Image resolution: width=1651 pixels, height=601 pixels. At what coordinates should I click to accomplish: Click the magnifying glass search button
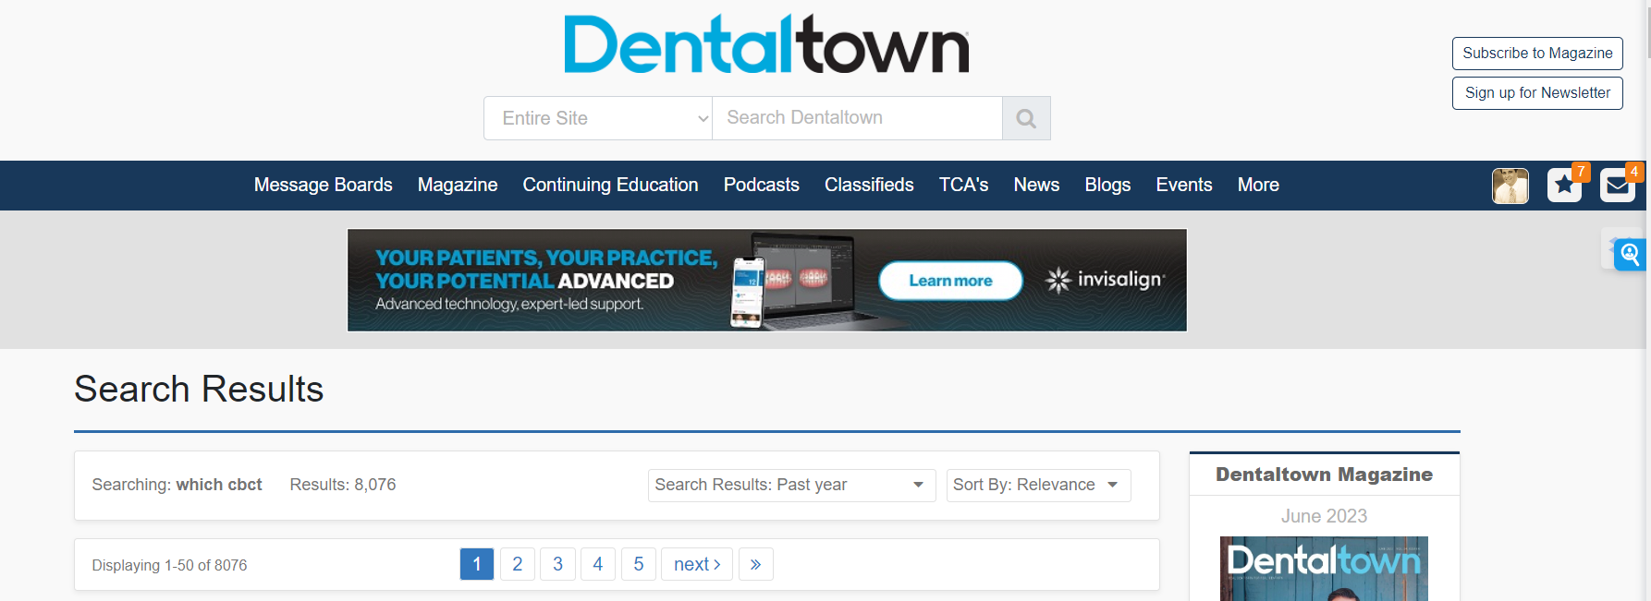tap(1026, 118)
